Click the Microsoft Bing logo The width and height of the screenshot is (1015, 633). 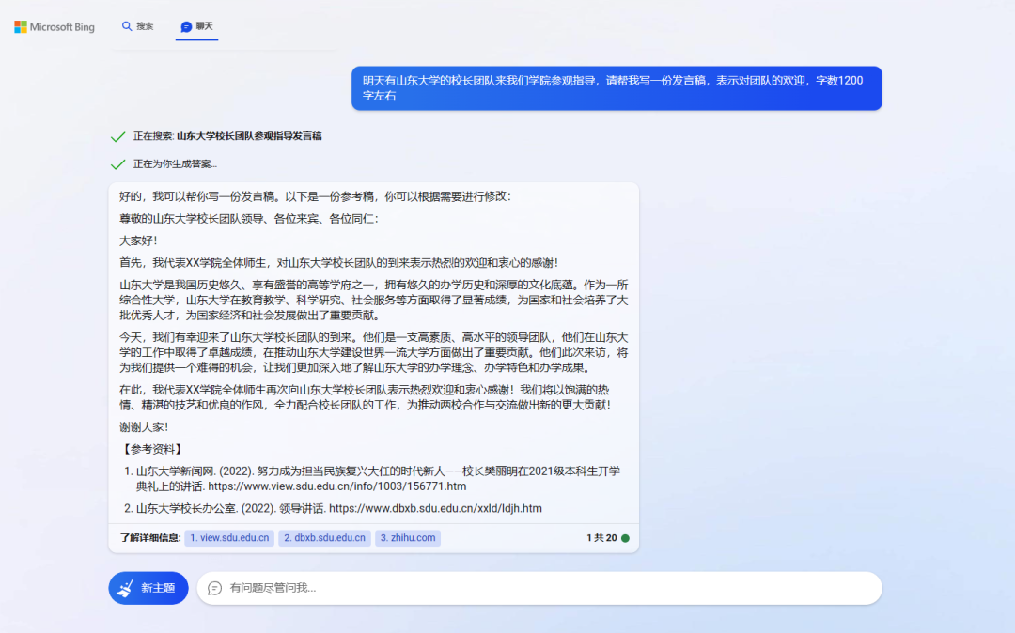(x=55, y=26)
